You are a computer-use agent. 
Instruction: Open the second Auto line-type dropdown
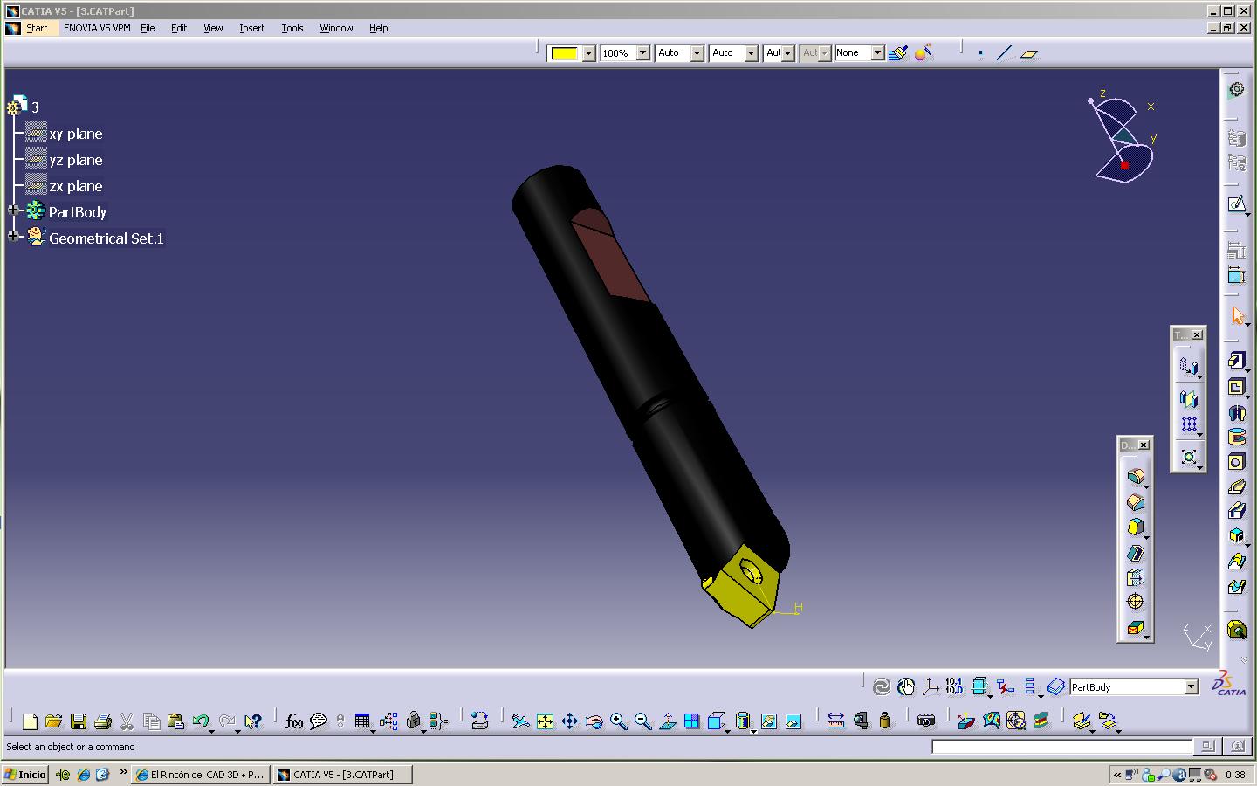point(752,53)
